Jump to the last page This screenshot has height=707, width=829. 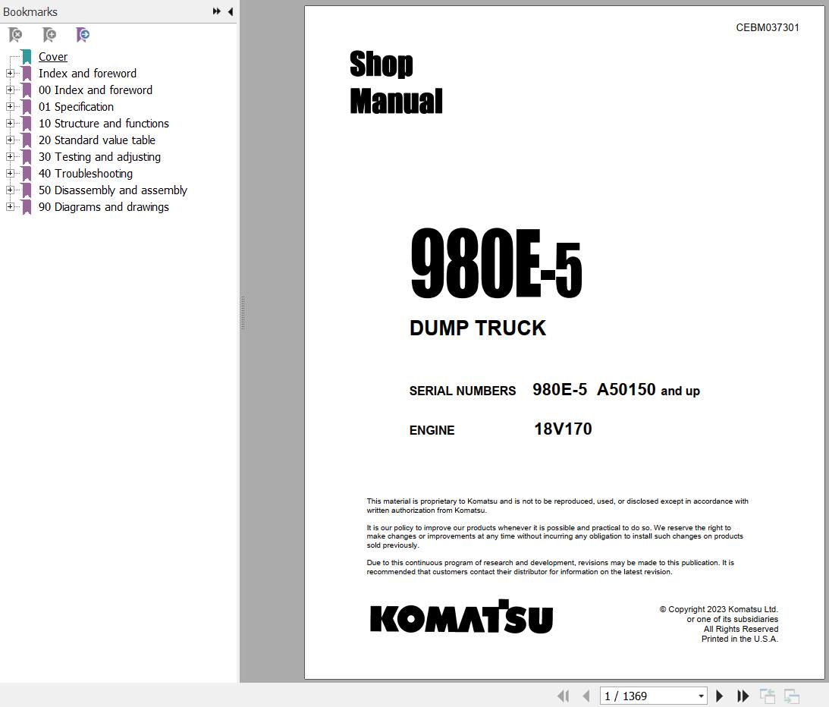(743, 696)
